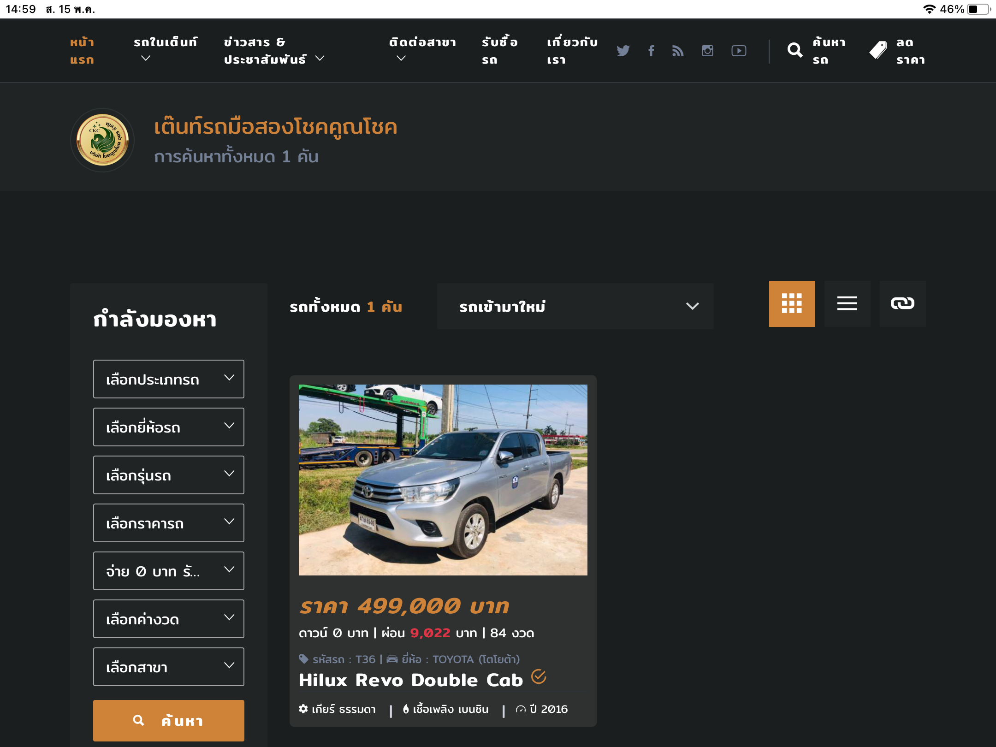Screen dimensions: 996x747
Task: Click the RSS feed icon
Action: 678,51
